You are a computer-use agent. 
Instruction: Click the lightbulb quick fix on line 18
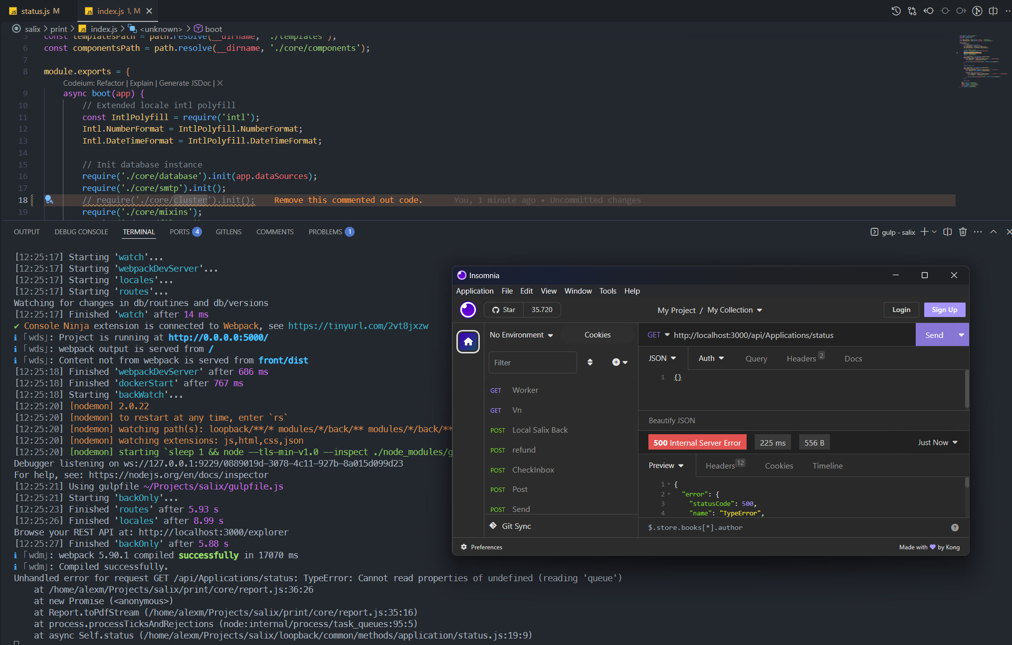pyautogui.click(x=49, y=199)
